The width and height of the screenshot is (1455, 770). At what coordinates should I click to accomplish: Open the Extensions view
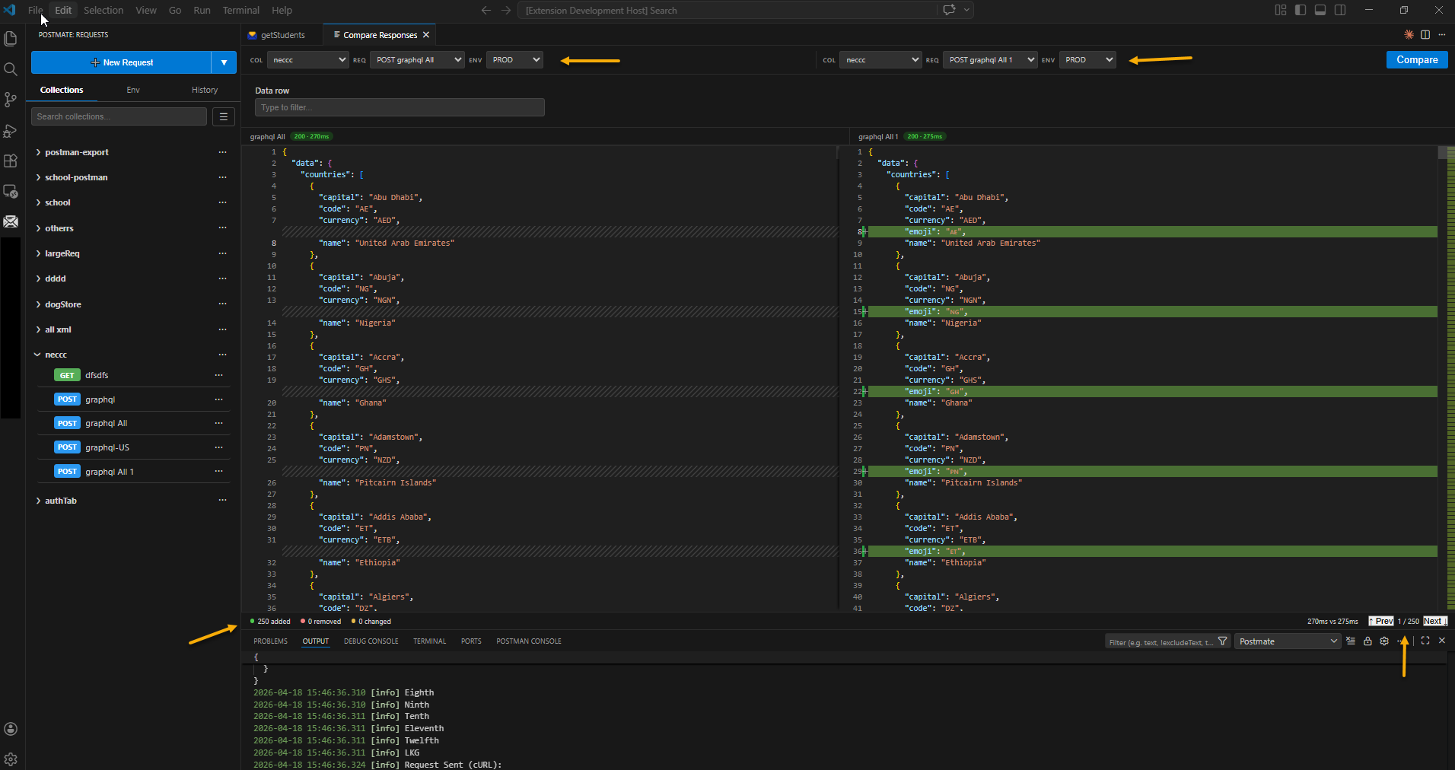pyautogui.click(x=11, y=161)
